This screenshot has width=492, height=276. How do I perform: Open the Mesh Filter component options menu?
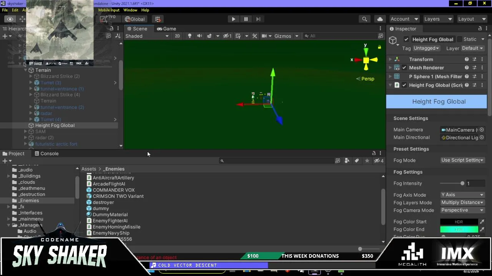tap(482, 77)
